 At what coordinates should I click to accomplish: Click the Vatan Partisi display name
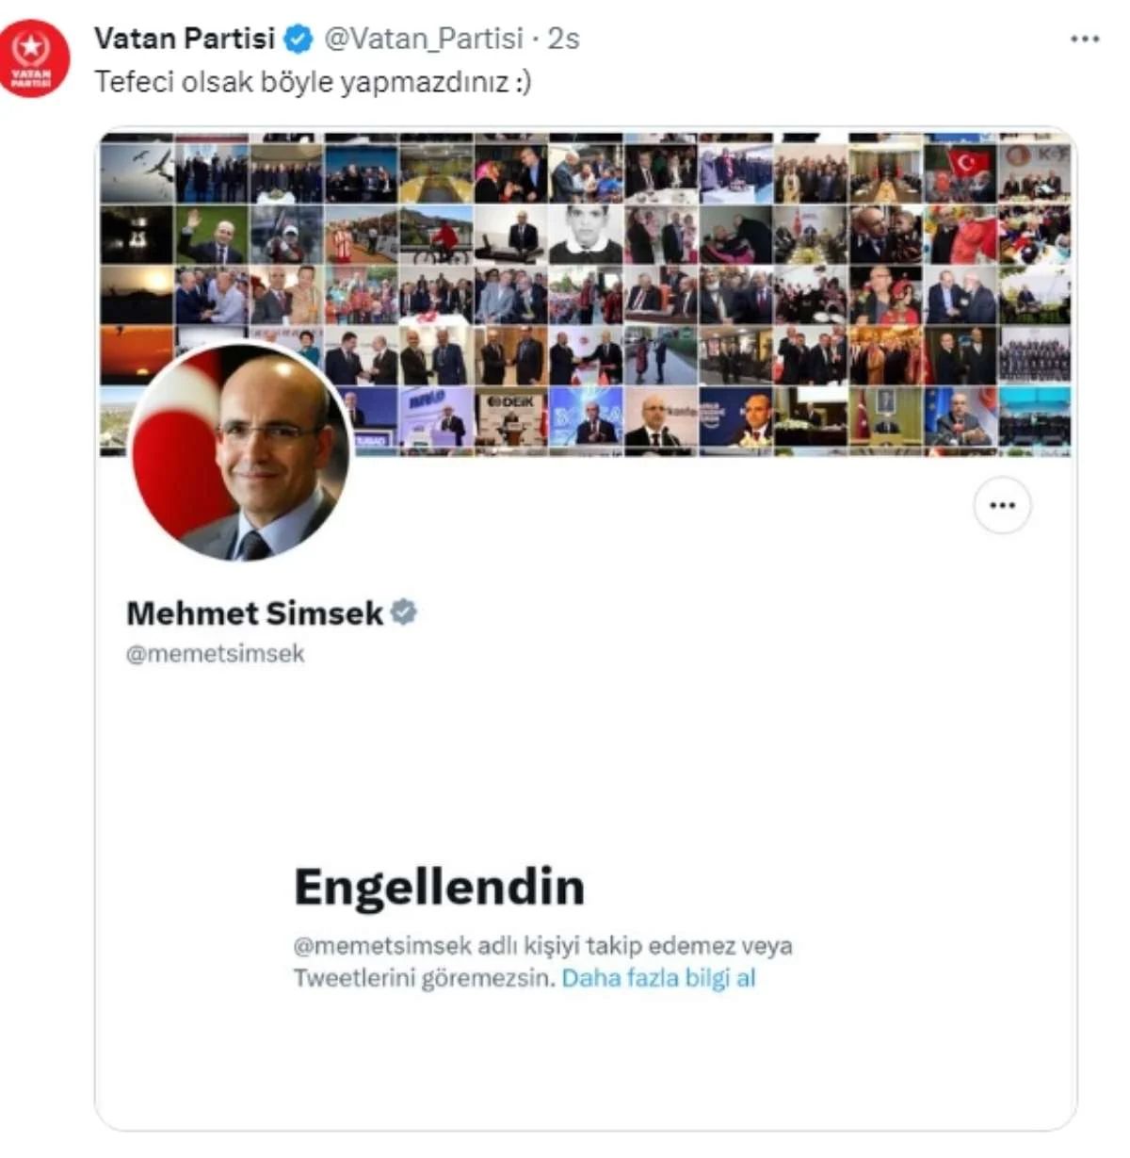[185, 39]
